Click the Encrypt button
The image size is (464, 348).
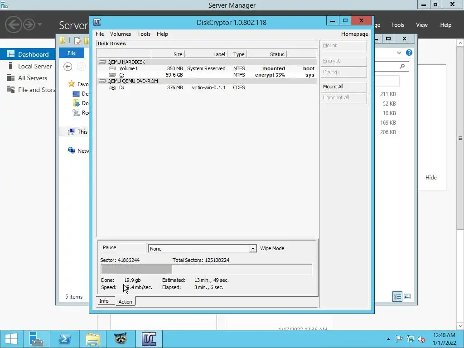pos(343,61)
